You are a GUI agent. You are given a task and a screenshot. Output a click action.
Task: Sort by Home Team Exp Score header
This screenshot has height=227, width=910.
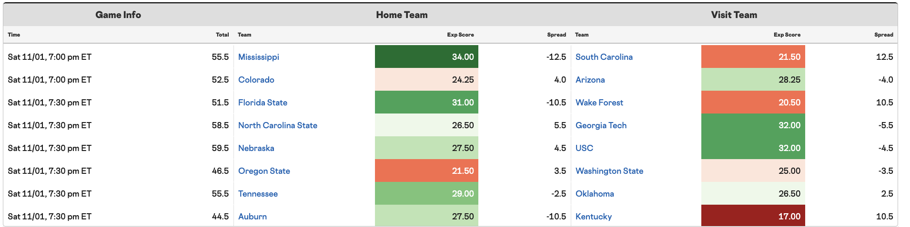click(460, 35)
